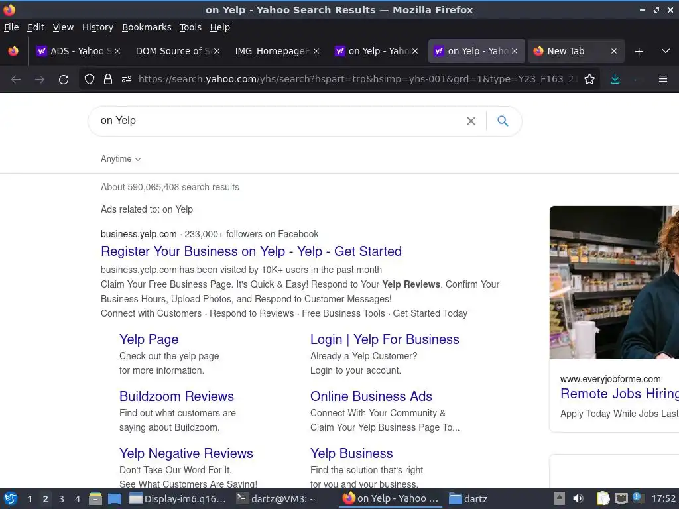Submit search with magnifier icon
This screenshot has height=509, width=679.
tap(503, 121)
